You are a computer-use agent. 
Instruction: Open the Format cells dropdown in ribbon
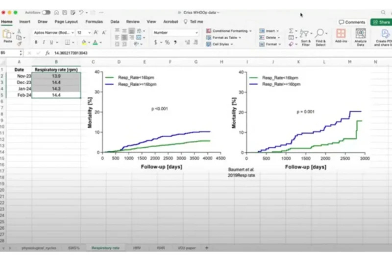270,44
